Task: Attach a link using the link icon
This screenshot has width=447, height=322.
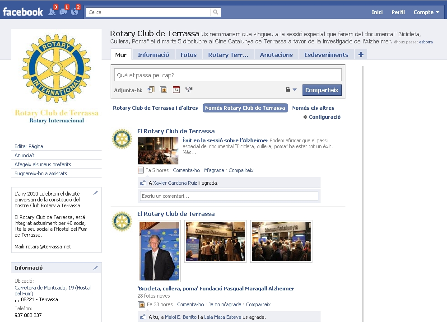Action: click(151, 89)
